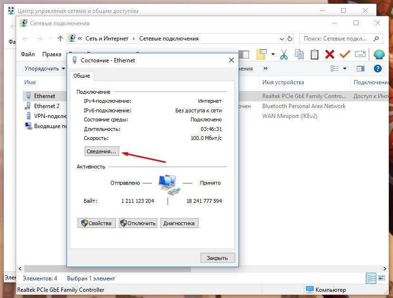The image size is (393, 298).
Task: Click the 100.0 Мбит/с speed value
Action: [206, 138]
